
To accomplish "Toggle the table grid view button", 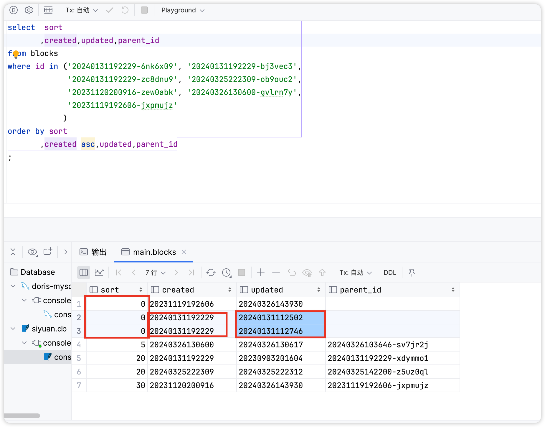I will coord(84,272).
